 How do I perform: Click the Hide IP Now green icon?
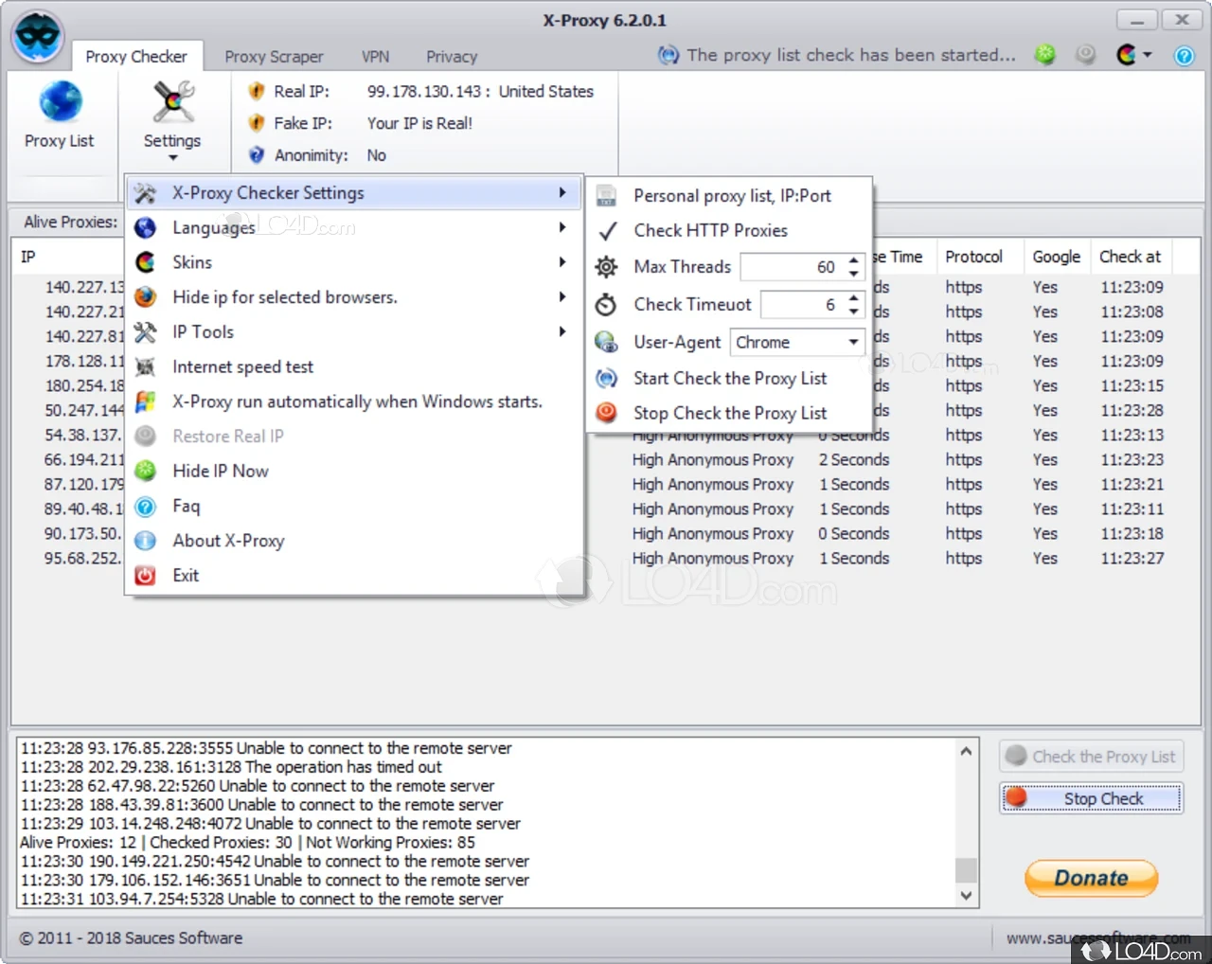(145, 471)
